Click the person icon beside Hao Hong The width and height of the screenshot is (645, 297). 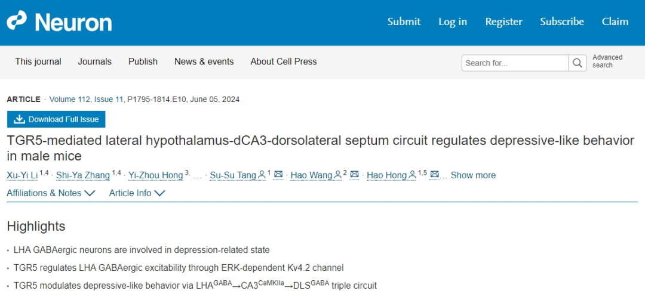click(x=412, y=175)
